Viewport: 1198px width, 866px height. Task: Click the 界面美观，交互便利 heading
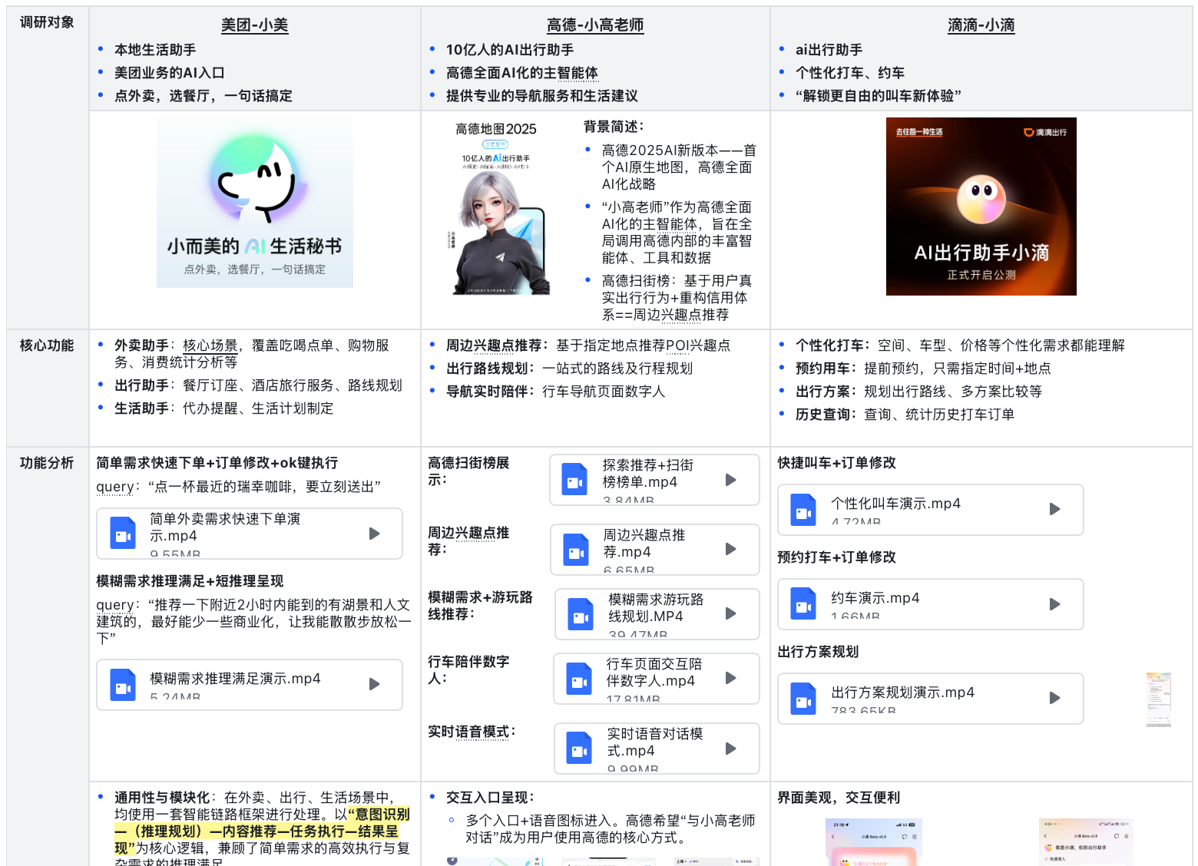click(839, 798)
